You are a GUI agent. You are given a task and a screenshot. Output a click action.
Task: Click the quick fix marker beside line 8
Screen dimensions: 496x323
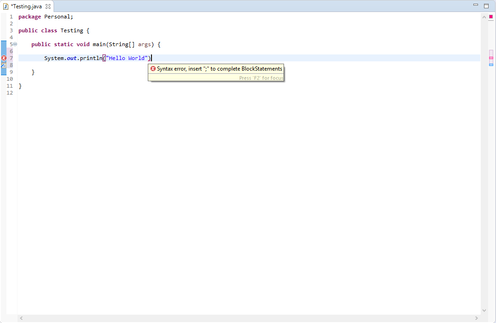4,65
